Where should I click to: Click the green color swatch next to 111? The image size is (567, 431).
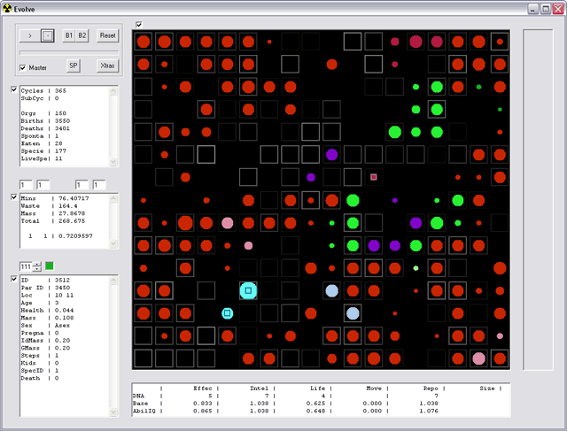coord(50,266)
